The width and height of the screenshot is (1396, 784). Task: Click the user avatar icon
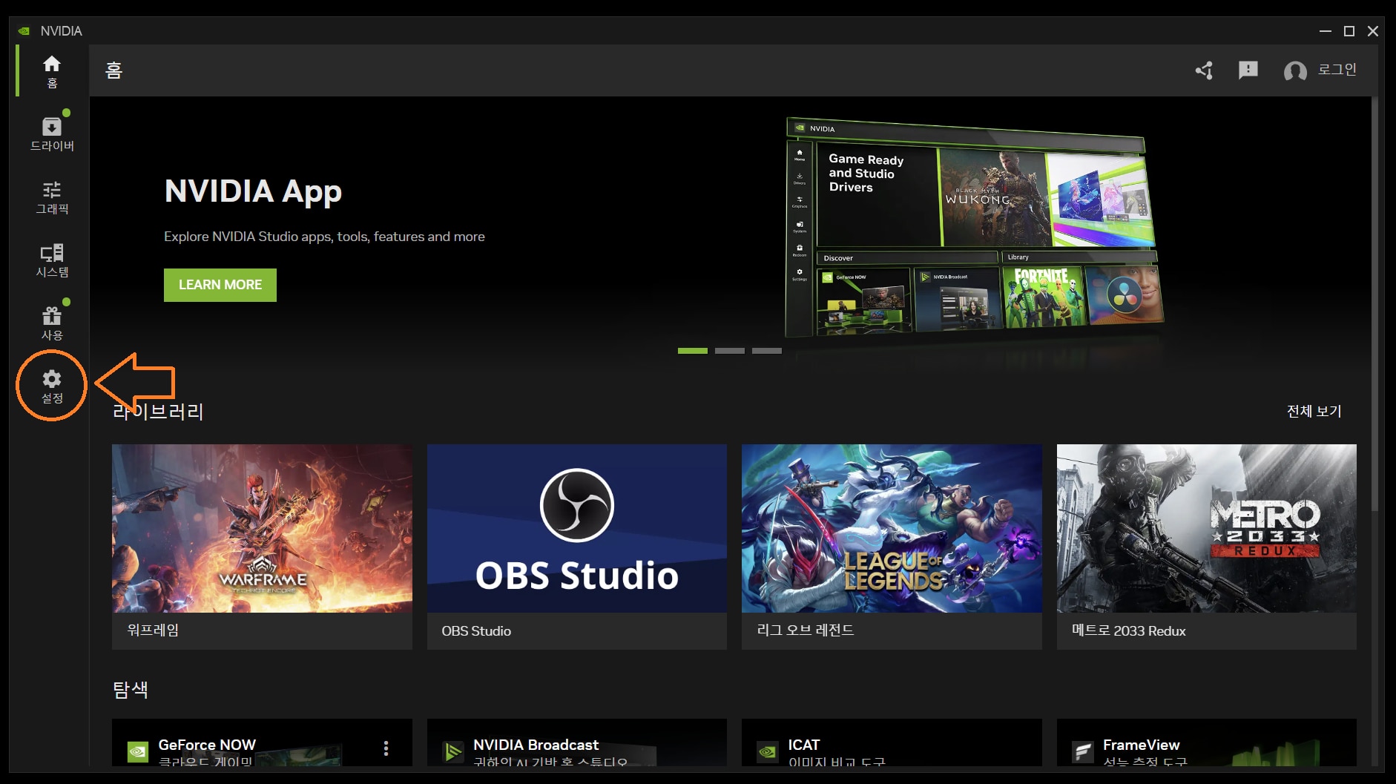tap(1295, 71)
